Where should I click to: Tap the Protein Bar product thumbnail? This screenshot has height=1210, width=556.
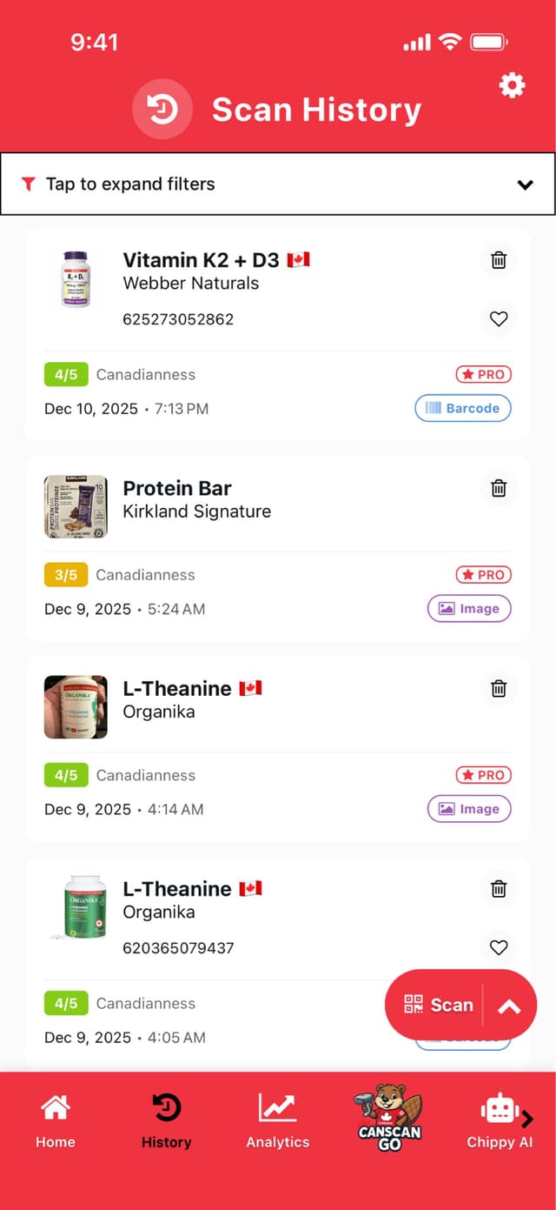(x=76, y=506)
